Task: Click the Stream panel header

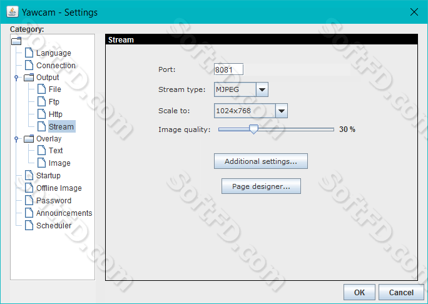Action: coord(262,39)
